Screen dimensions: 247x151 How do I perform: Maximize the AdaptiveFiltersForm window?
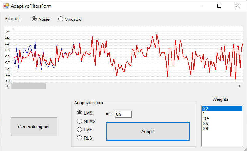[x=219, y=6]
